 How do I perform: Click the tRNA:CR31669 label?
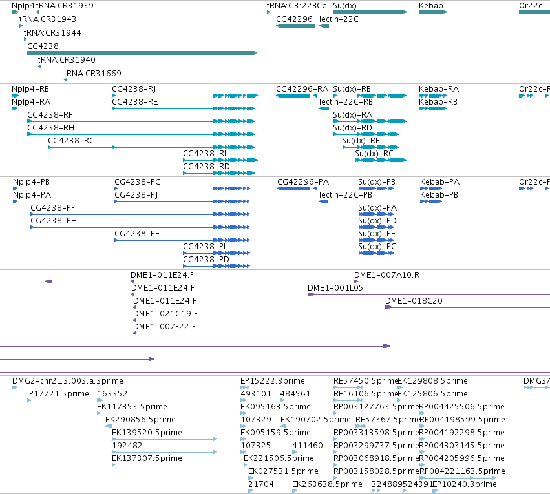[x=92, y=73]
